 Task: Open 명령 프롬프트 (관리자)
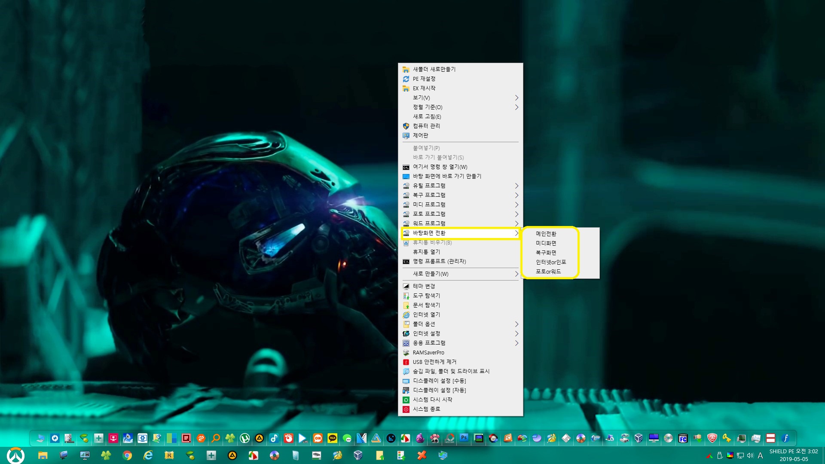[461, 261]
